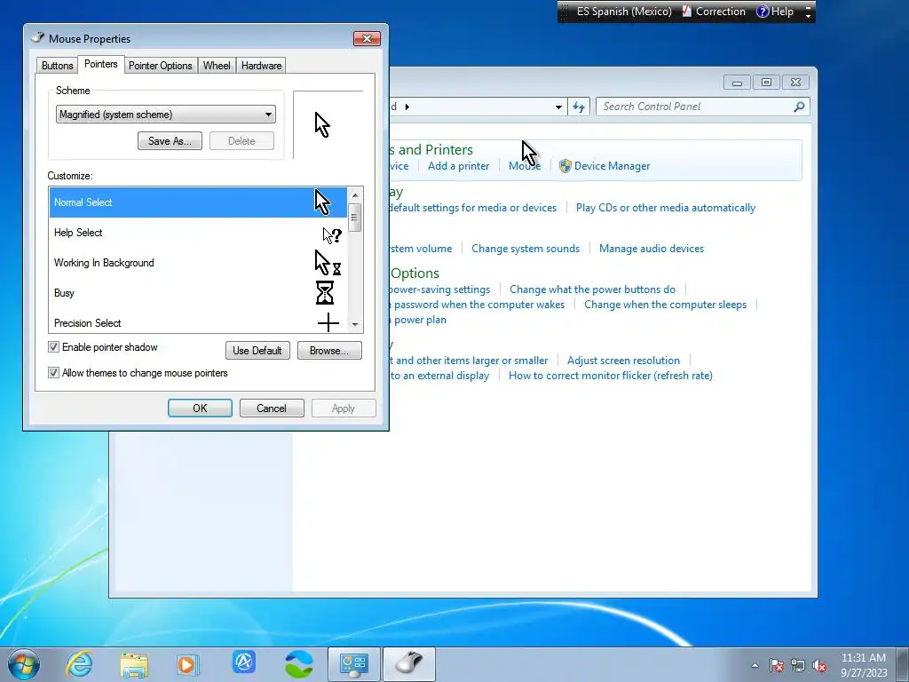
Task: Show hidden tray icons arrow
Action: (755, 665)
